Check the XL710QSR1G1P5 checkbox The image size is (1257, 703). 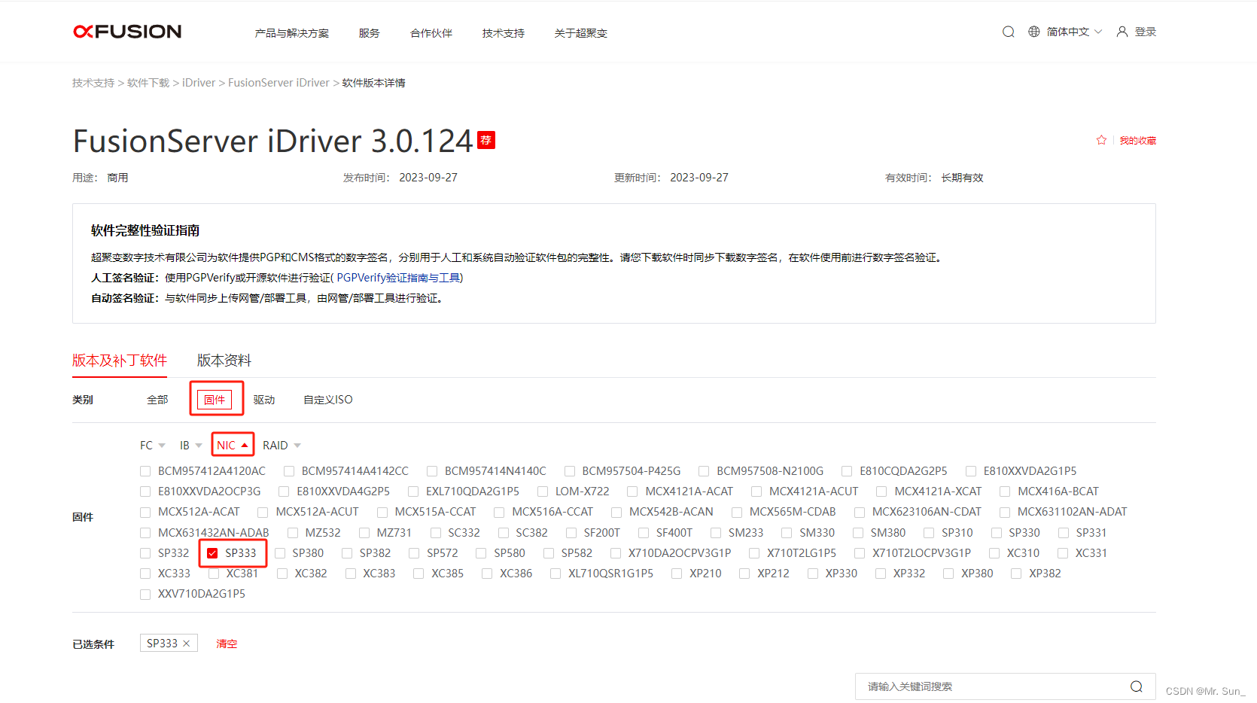(x=555, y=574)
